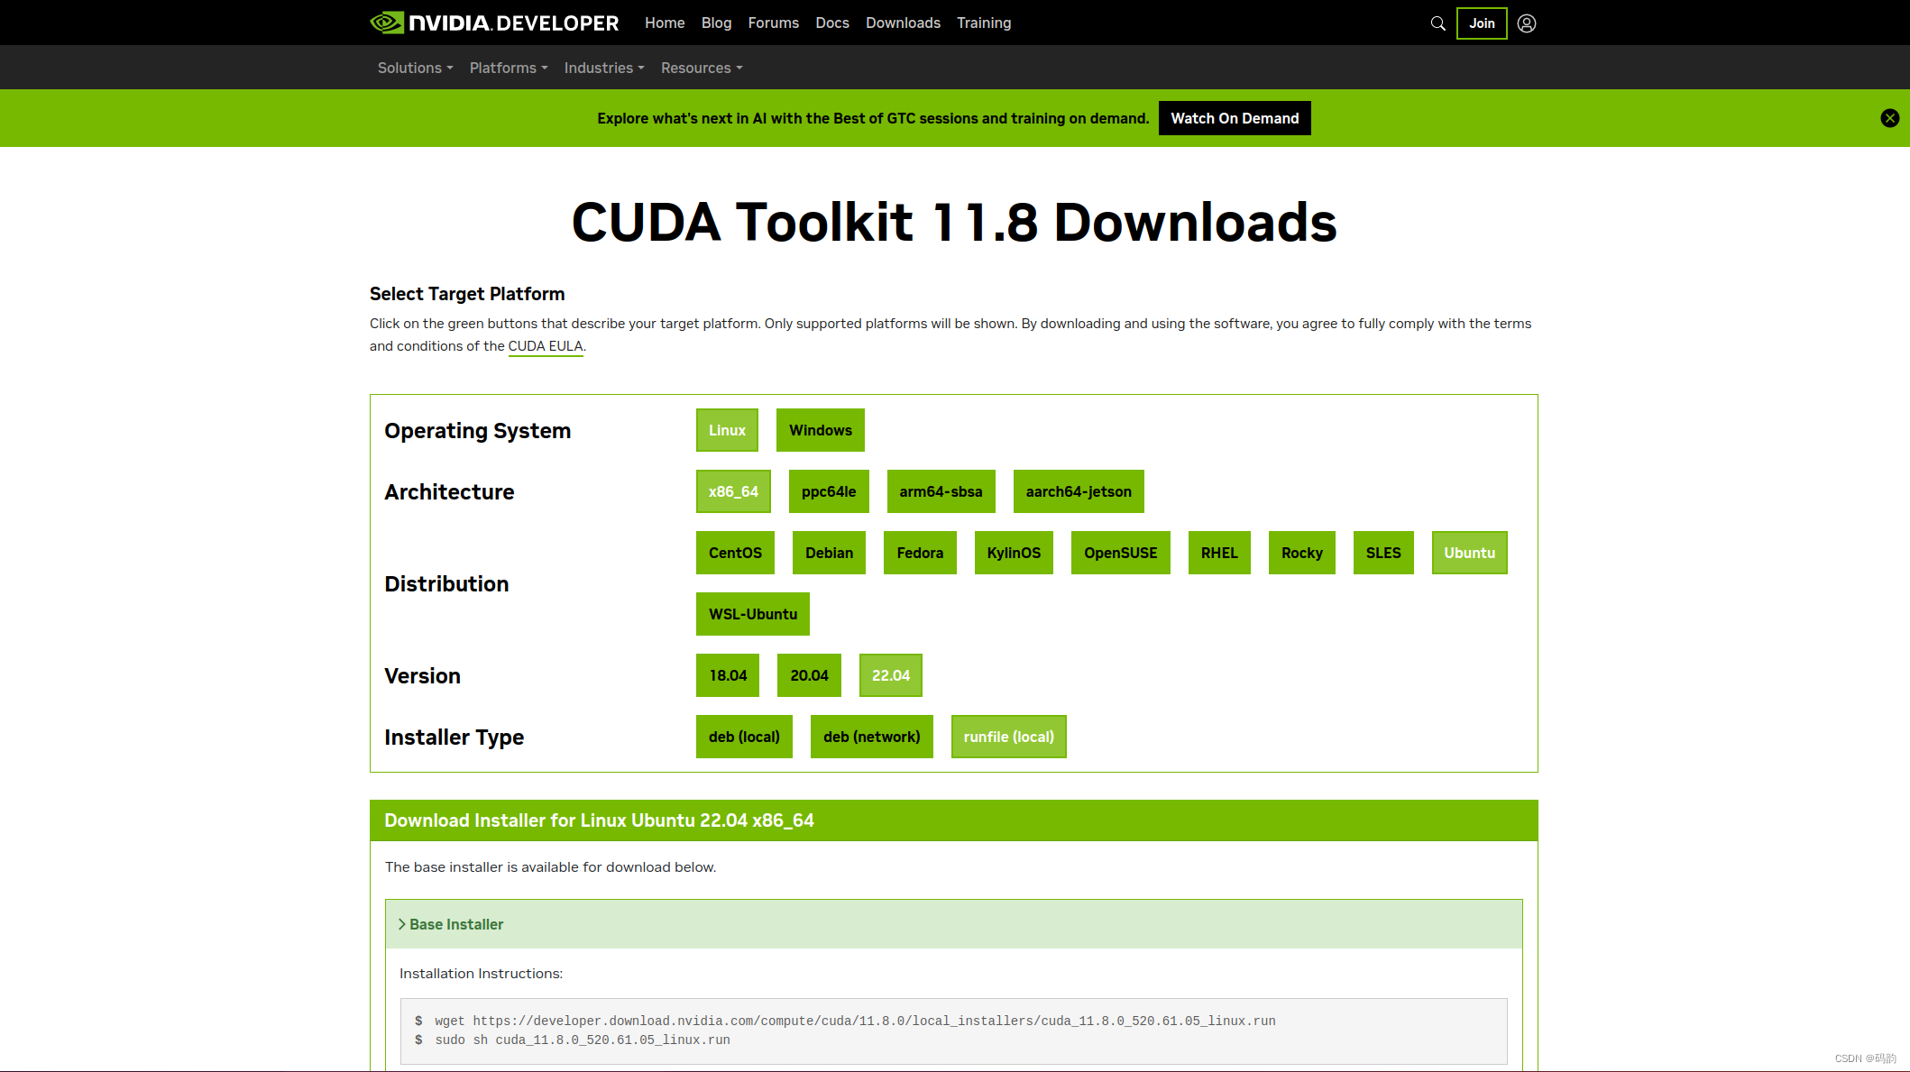Choose Ubuntu distribution
Viewport: 1910px width, 1072px height.
pos(1470,553)
